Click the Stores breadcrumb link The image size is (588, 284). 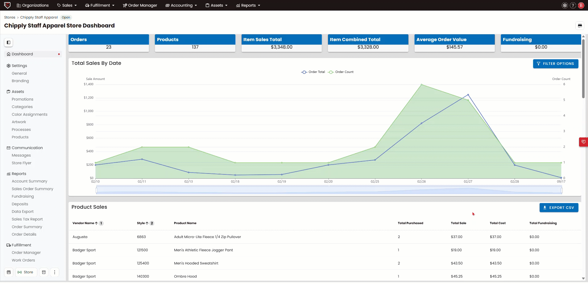[x=10, y=17]
